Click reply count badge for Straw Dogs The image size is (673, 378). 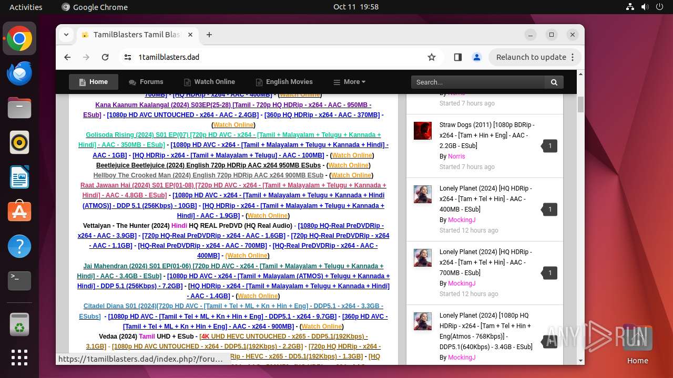click(549, 146)
